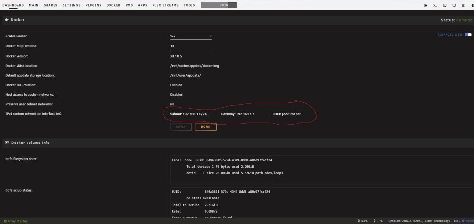This screenshot has width=474, height=224.
Task: Open the Plex Streams tab
Action: [165, 5]
